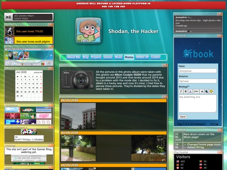Open the guestbook smiley emoji picker
This screenshot has height=170, width=227.
tap(211, 92)
